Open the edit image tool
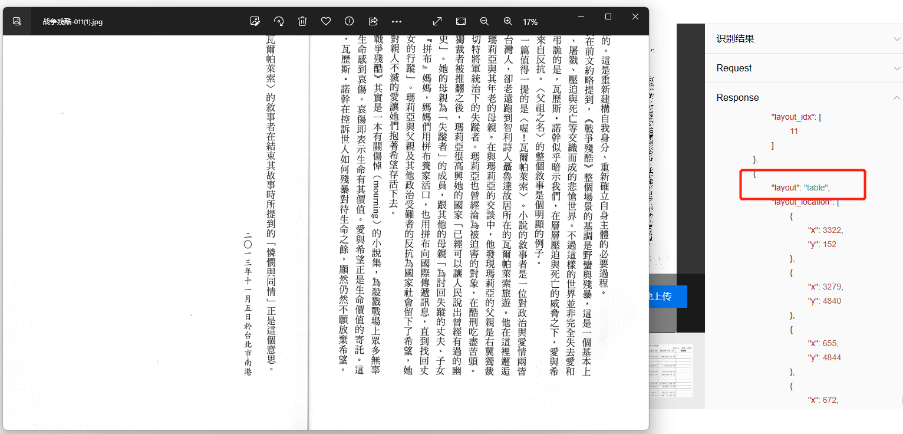The width and height of the screenshot is (903, 434). click(x=255, y=21)
